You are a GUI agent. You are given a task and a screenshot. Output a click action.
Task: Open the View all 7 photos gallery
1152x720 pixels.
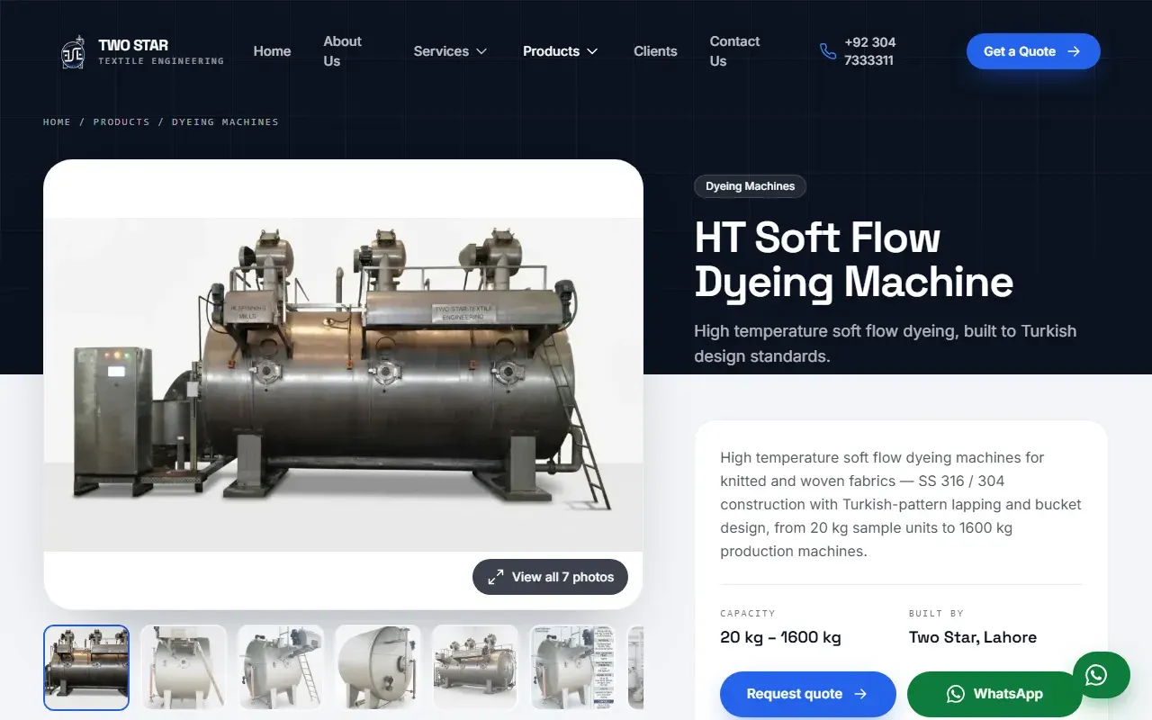(x=550, y=577)
